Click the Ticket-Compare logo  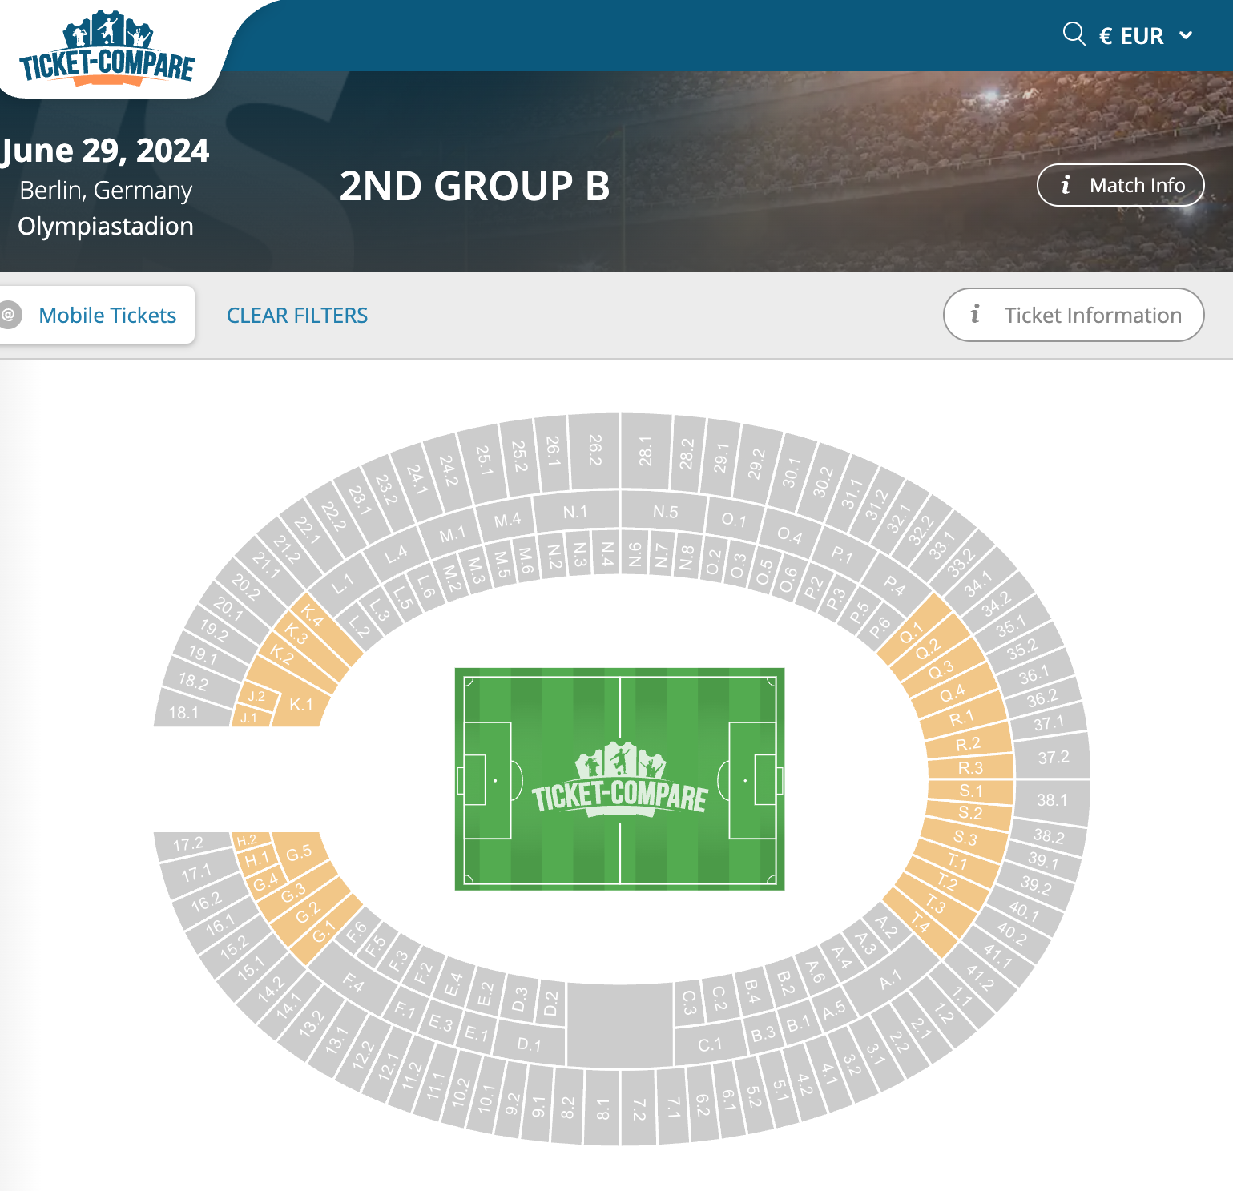pyautogui.click(x=107, y=48)
